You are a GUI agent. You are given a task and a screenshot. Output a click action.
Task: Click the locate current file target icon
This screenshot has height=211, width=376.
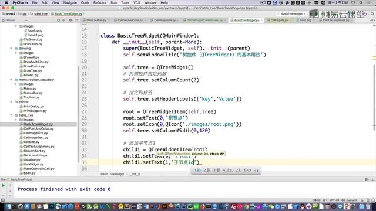tap(59, 21)
